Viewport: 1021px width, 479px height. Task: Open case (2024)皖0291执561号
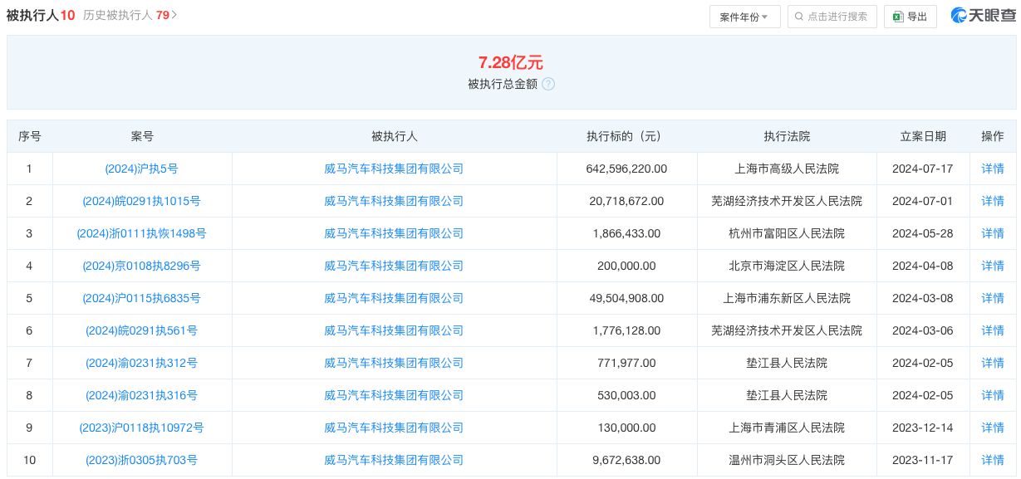pos(141,330)
